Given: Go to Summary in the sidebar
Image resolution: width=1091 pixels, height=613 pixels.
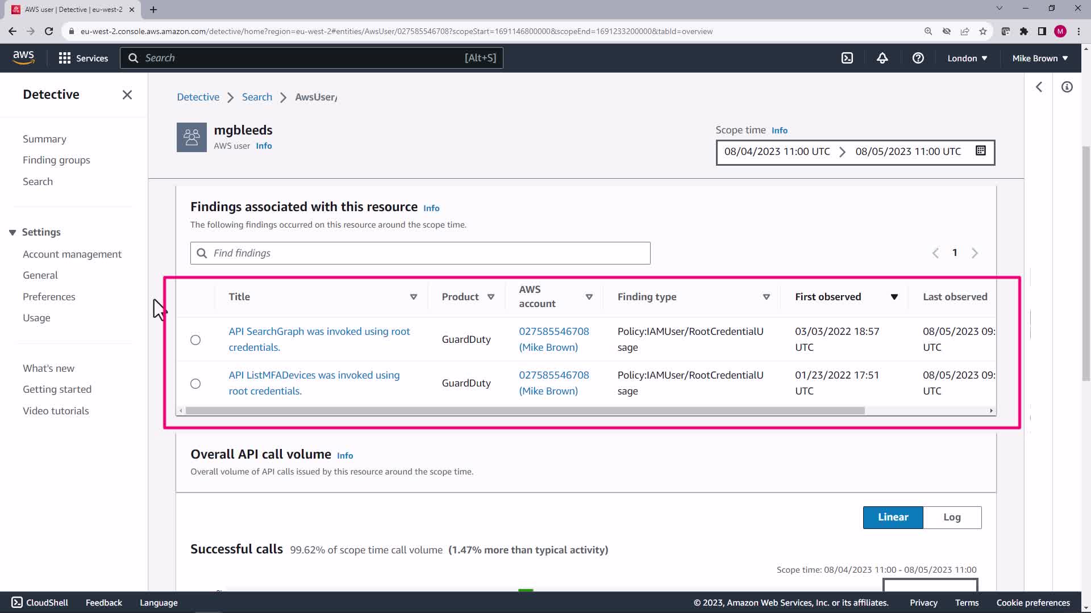Looking at the screenshot, I should pos(44,139).
